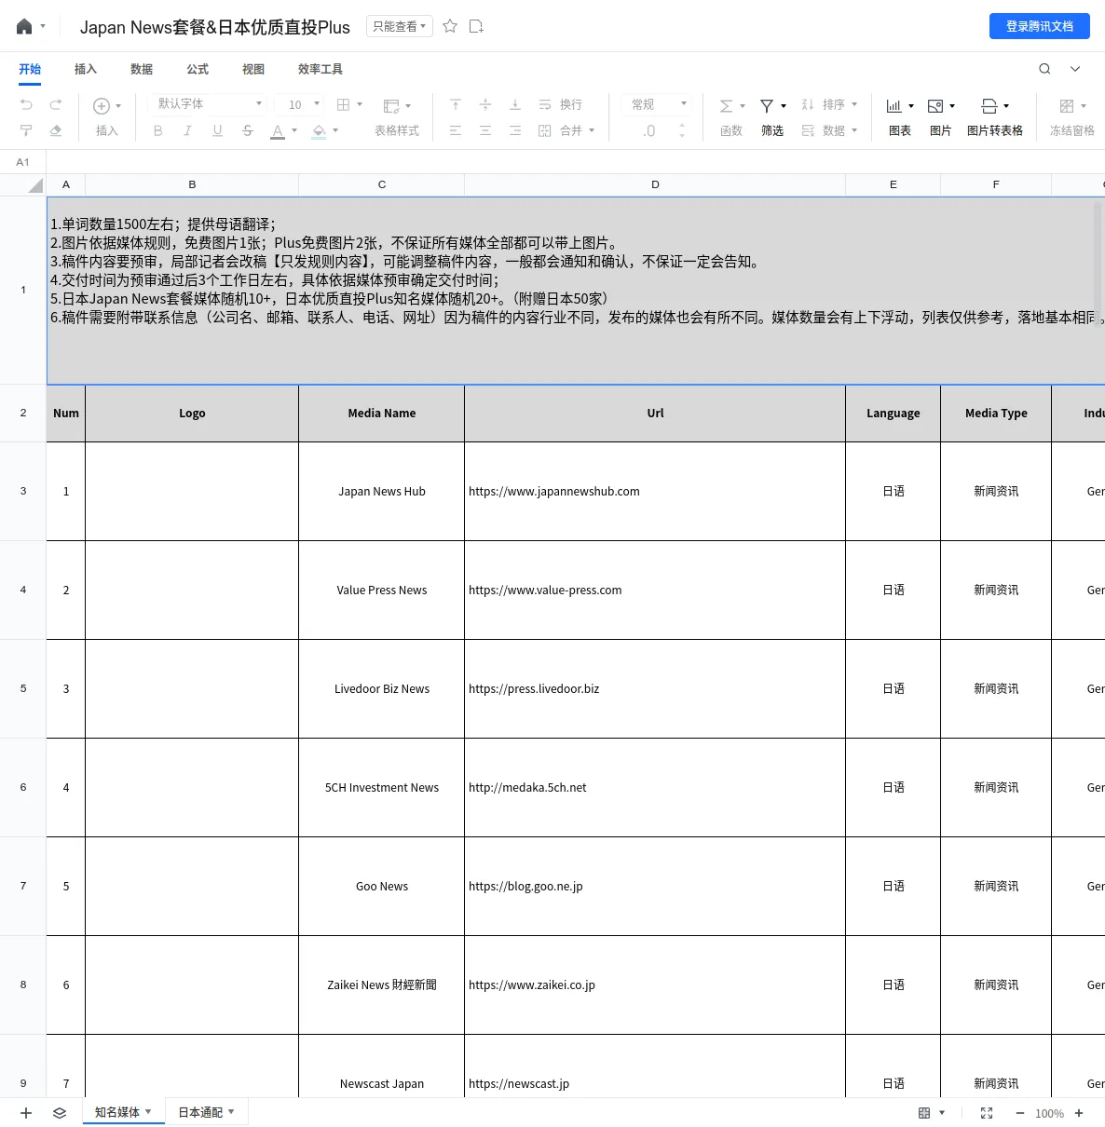This screenshot has height=1127, width=1105.
Task: Zoom in with the plus button
Action: (x=1079, y=1113)
